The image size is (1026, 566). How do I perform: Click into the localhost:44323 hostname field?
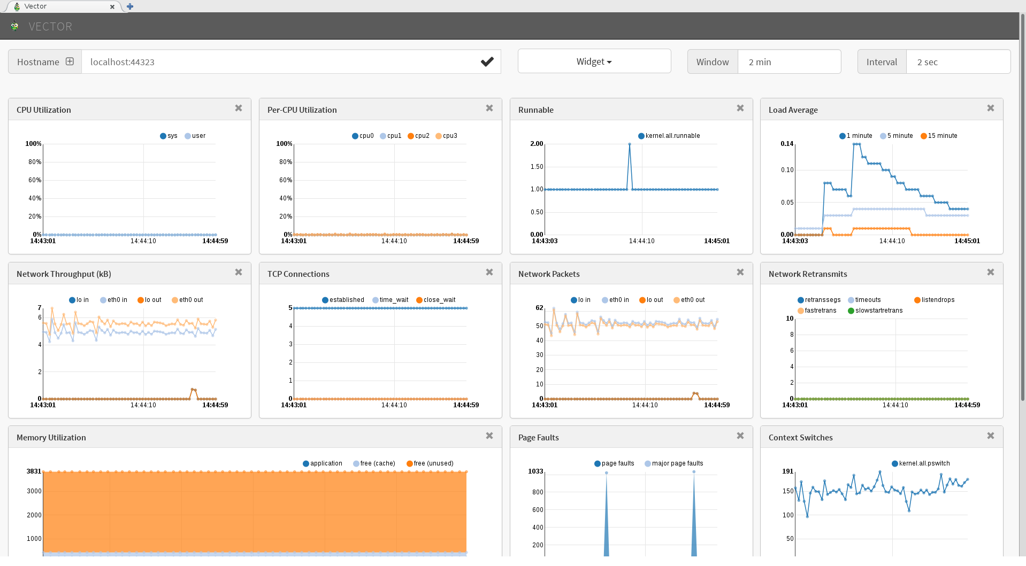coord(278,62)
